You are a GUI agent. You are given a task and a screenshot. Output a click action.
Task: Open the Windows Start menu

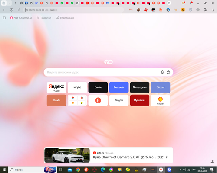(4, 170)
